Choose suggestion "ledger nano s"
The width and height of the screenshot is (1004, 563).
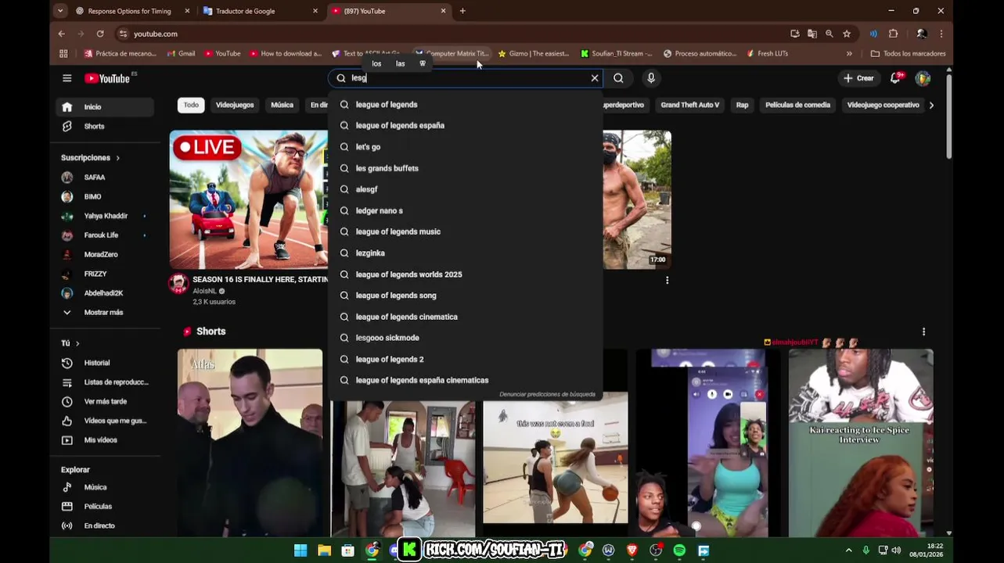[x=465, y=210]
